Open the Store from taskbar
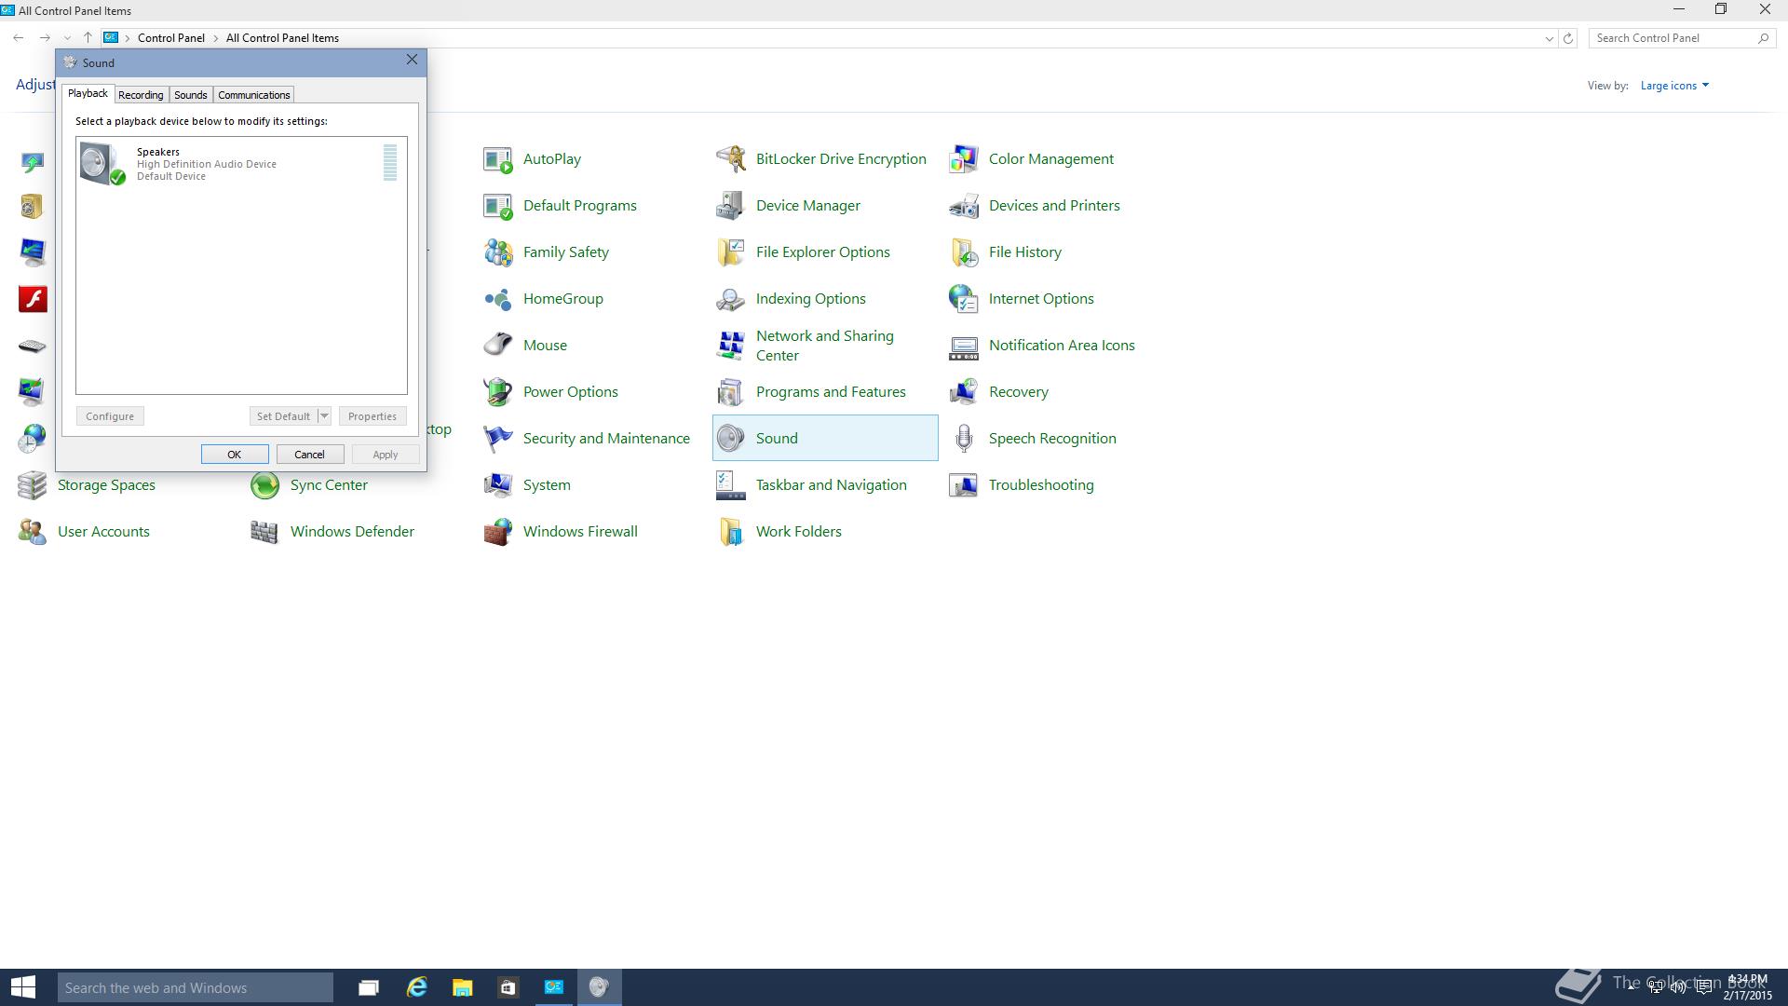The image size is (1788, 1006). tap(508, 987)
